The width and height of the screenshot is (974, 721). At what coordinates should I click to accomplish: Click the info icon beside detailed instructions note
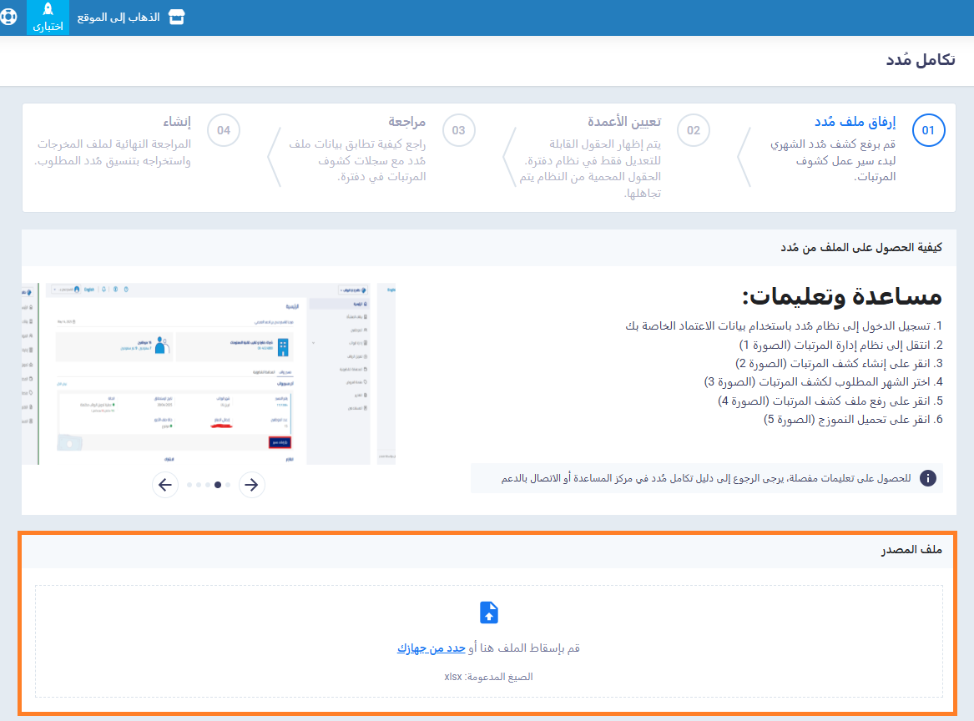[x=927, y=478]
